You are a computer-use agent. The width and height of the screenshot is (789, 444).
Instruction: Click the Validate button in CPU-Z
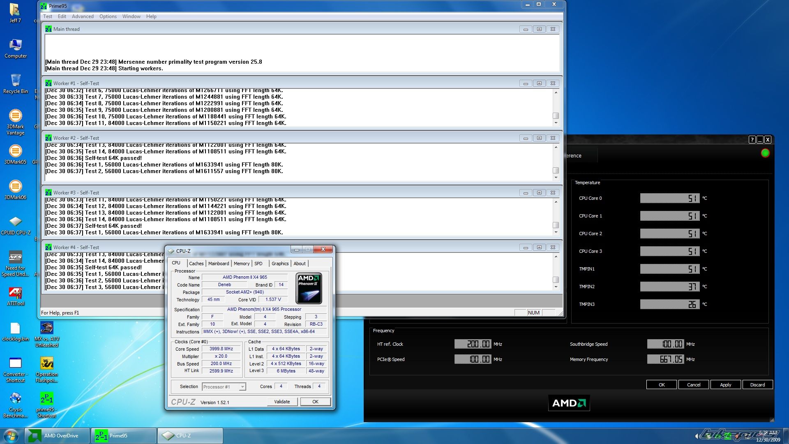tap(282, 402)
